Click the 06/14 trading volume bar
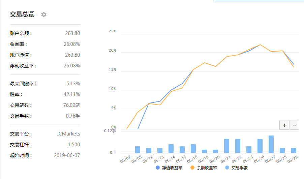 (171, 149)
